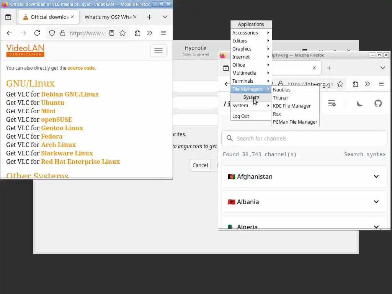Viewport: 392px width, 294px height.
Task: Click Cancel in the Hypnotix dialog
Action: pyautogui.click(x=200, y=165)
